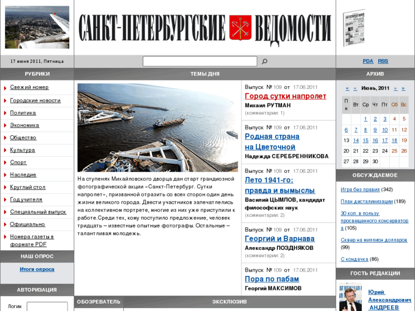The width and height of the screenshot is (415, 311).
Task: Select June 7 in archive calendar
Action: click(x=356, y=130)
